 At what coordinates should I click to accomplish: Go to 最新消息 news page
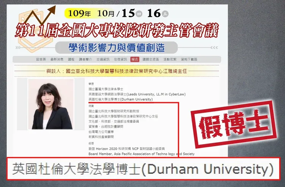(57, 60)
